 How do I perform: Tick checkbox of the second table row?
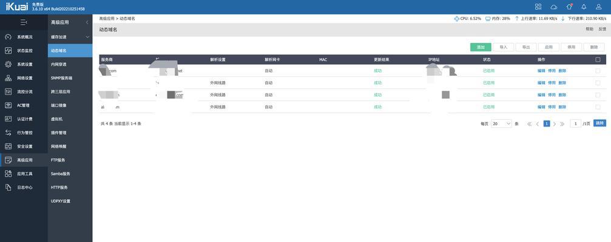tap(598, 83)
